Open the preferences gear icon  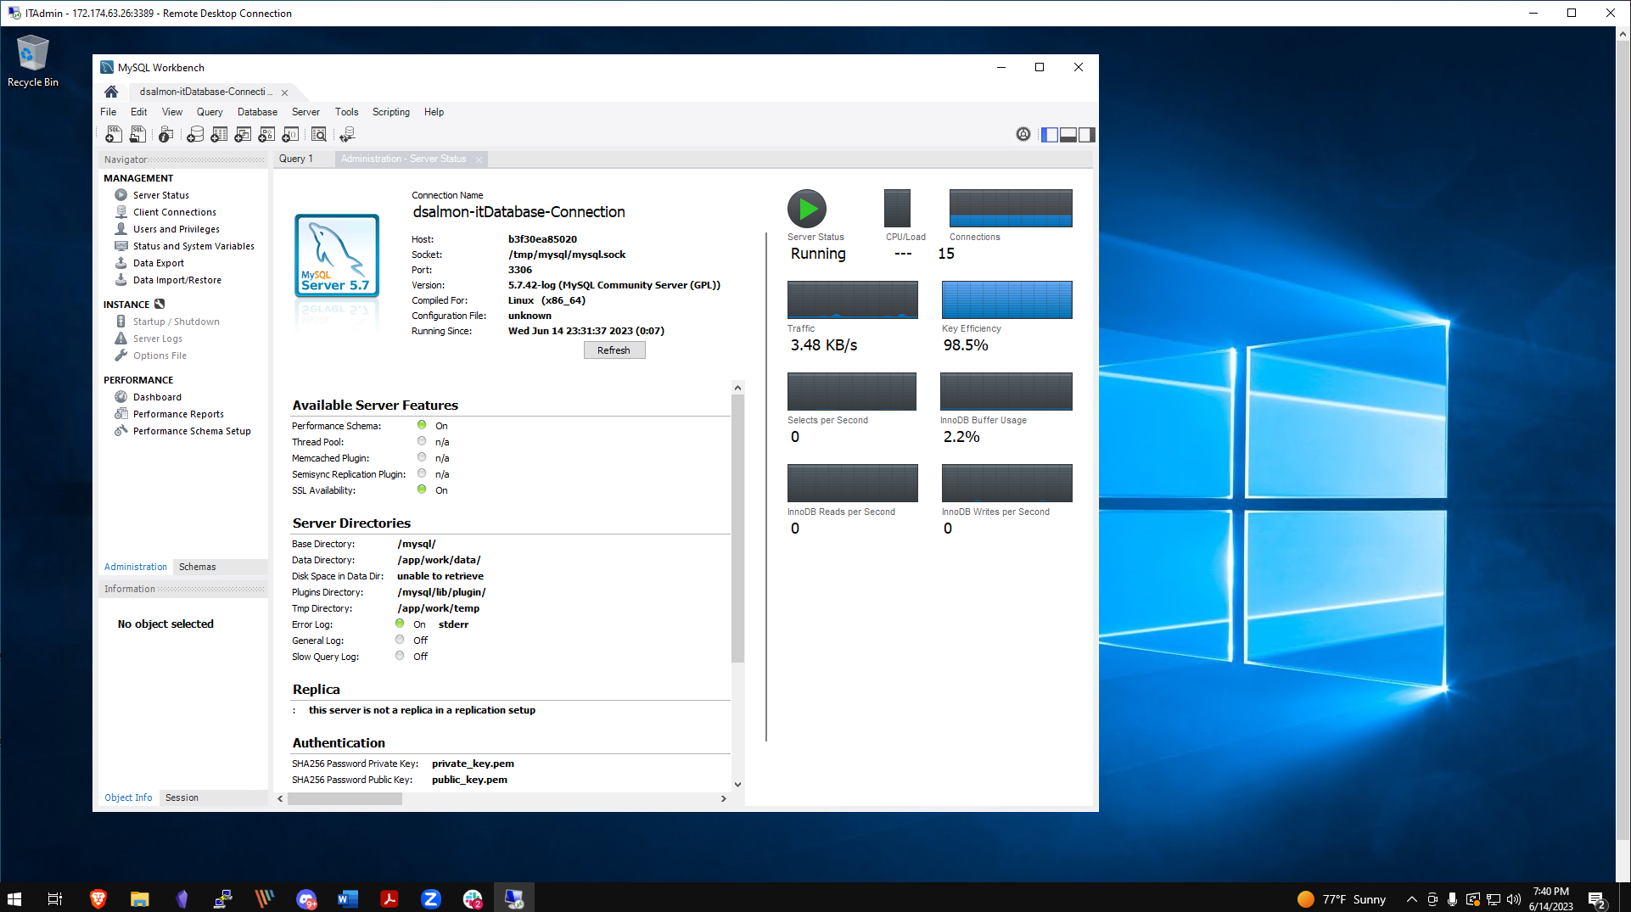click(1023, 134)
